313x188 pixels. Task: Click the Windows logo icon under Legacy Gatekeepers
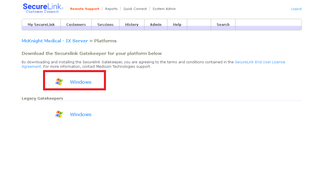[59, 114]
